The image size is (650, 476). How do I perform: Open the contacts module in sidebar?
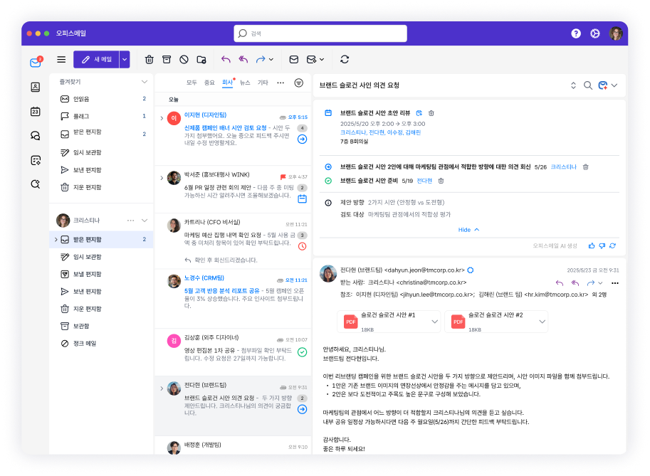click(x=35, y=87)
